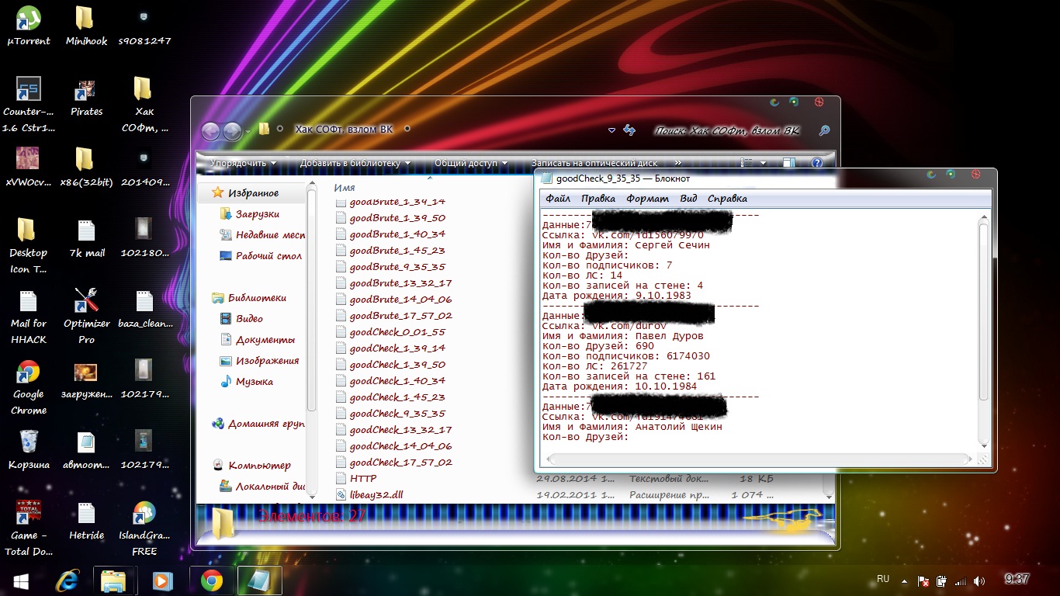Open Notepad Справка menu
The image size is (1060, 596).
click(x=728, y=199)
